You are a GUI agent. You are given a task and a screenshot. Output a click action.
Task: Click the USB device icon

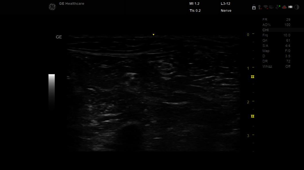click(278, 7)
